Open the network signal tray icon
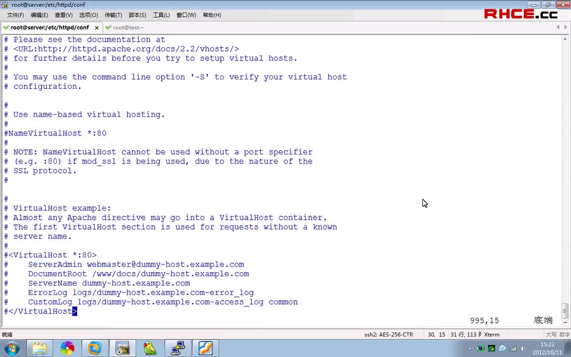The height and width of the screenshot is (357, 571). (x=513, y=349)
